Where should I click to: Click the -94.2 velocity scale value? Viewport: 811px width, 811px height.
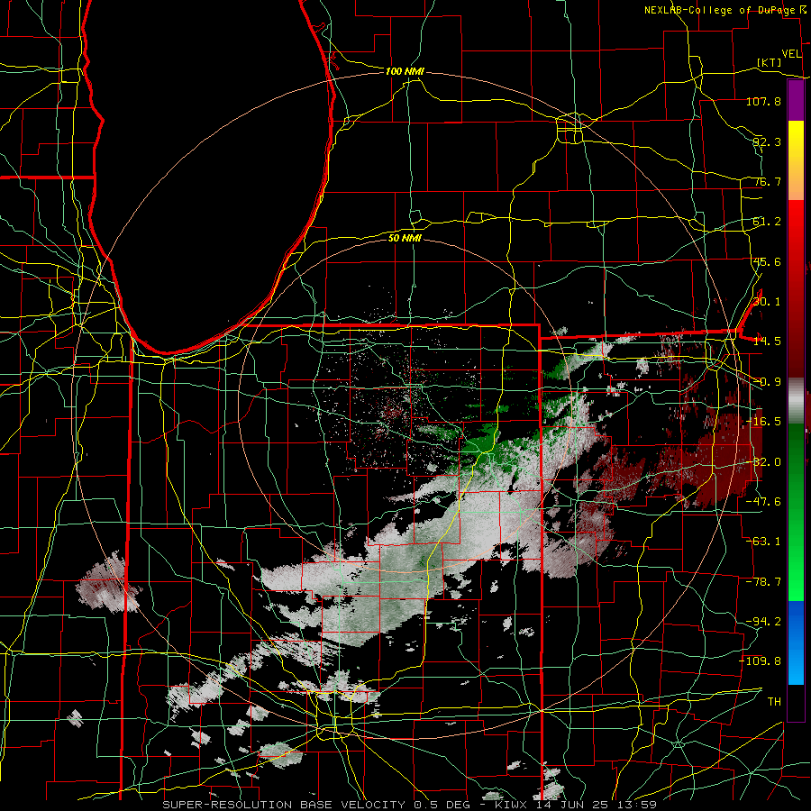763,622
